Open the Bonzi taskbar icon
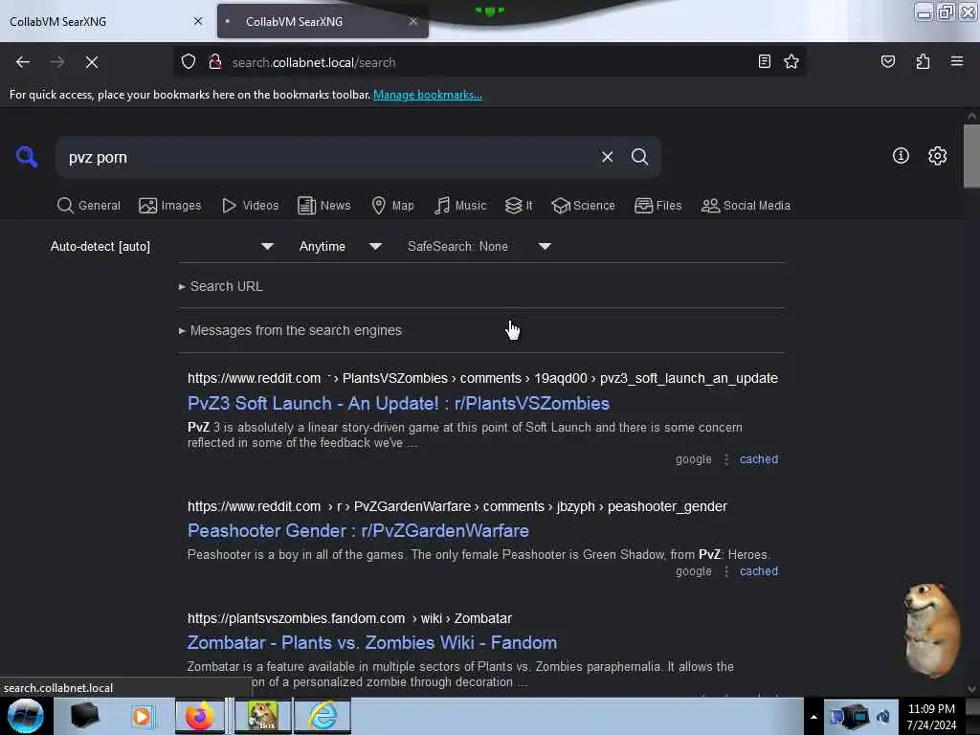The image size is (980, 735). 262,716
